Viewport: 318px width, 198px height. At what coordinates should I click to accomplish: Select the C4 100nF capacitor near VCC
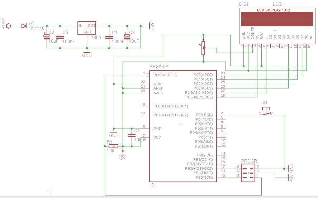tap(132, 135)
